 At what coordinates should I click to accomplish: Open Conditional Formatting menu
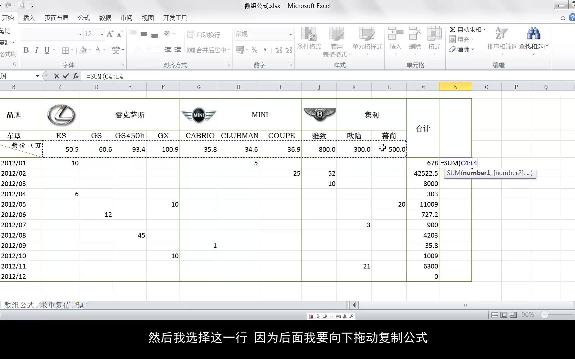[x=309, y=41]
